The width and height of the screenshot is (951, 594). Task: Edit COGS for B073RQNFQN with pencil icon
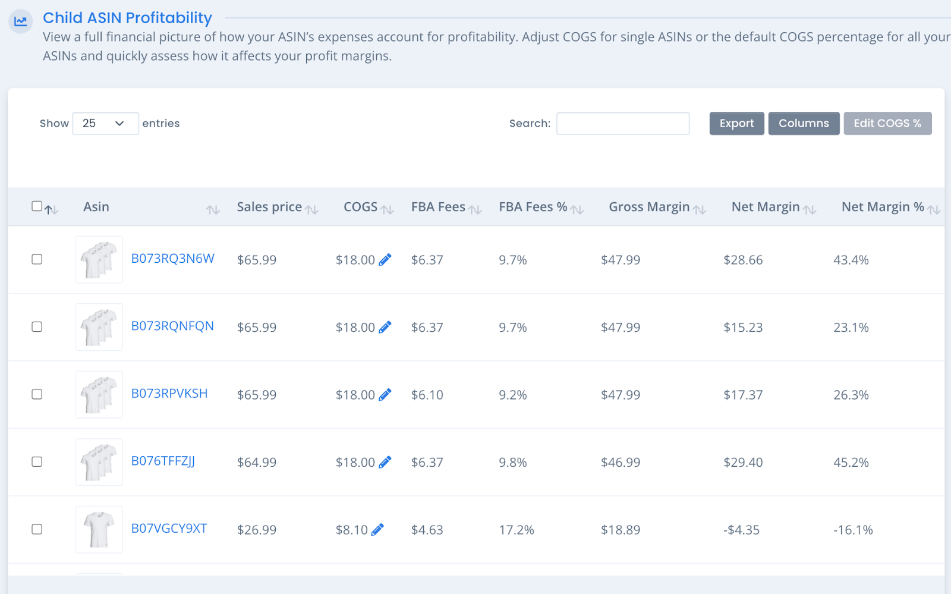[x=385, y=327]
